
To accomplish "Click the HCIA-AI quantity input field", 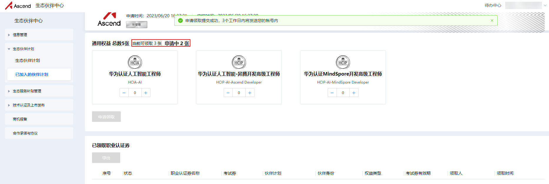I will 135,93.
